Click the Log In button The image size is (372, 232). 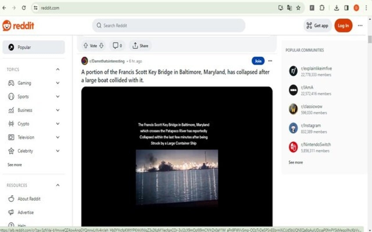343,26
